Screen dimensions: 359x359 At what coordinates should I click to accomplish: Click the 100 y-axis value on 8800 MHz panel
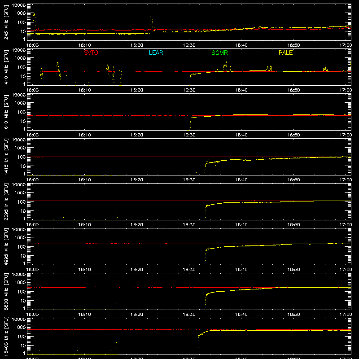22,292
